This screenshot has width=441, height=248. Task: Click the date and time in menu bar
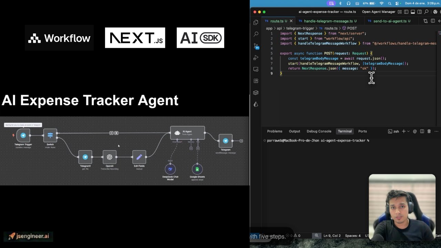(423, 3)
